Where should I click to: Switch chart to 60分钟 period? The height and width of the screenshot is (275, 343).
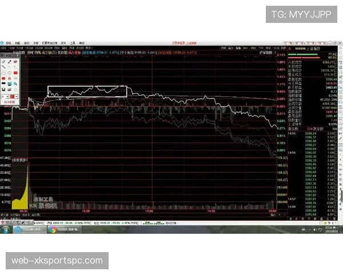coord(49,48)
